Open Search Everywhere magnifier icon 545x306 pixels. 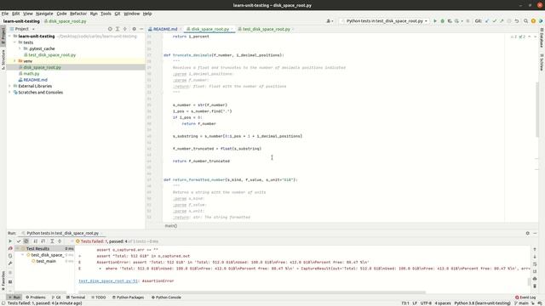pos(526,21)
